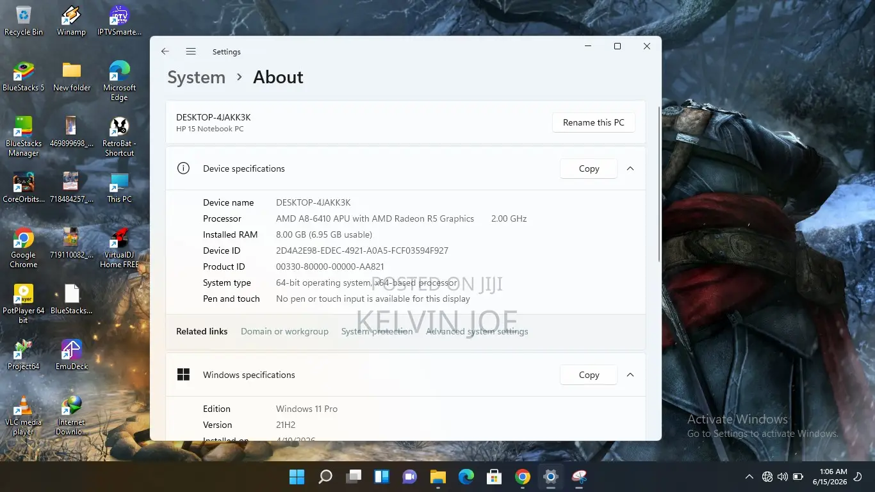The height and width of the screenshot is (492, 875).
Task: Open Widgets from the taskbar
Action: coord(382,477)
